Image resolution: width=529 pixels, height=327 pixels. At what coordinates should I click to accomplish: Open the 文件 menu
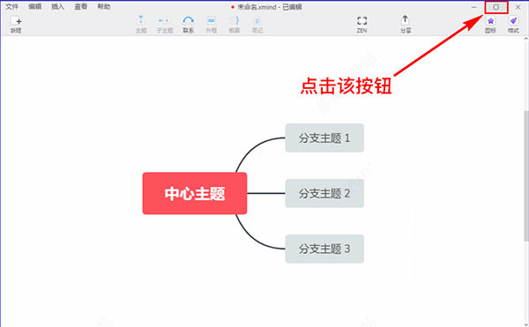tap(11, 7)
